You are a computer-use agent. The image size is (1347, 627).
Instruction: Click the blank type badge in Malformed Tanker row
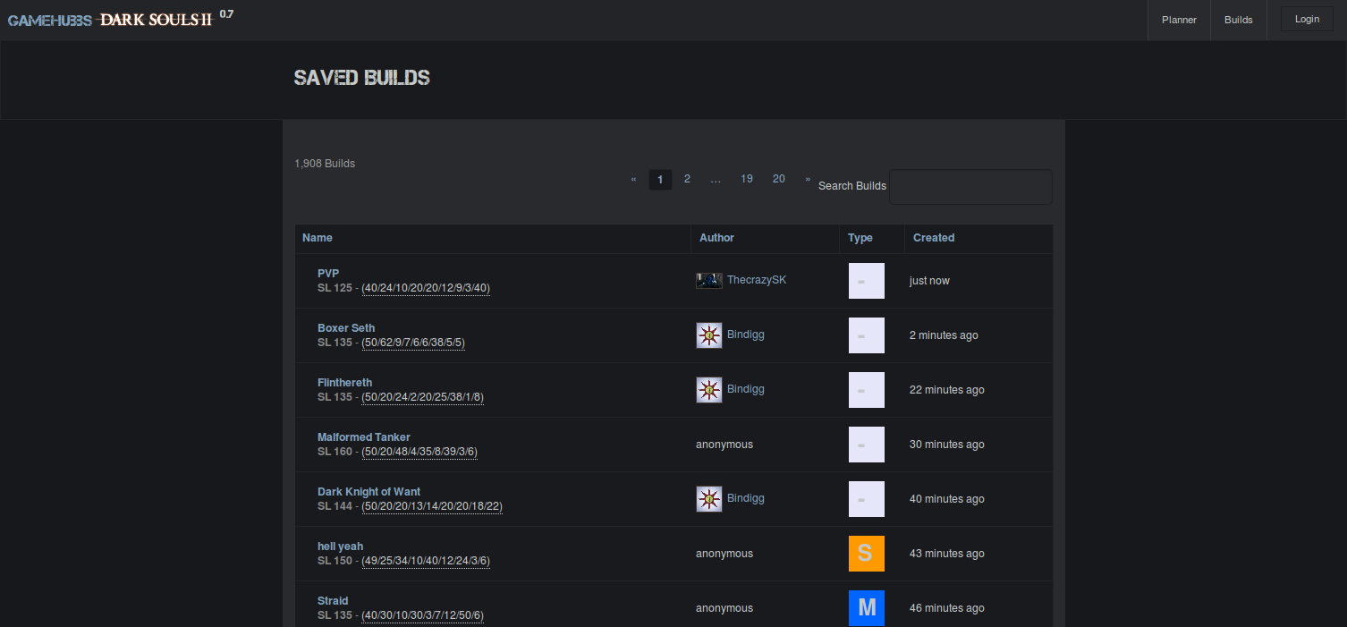(x=867, y=445)
